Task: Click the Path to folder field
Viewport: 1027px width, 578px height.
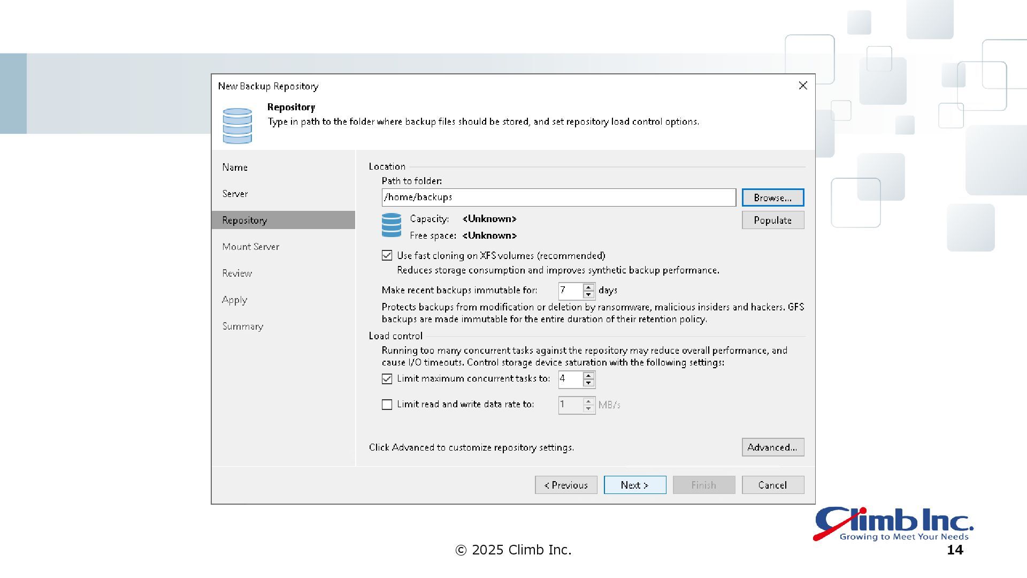Action: pos(558,197)
